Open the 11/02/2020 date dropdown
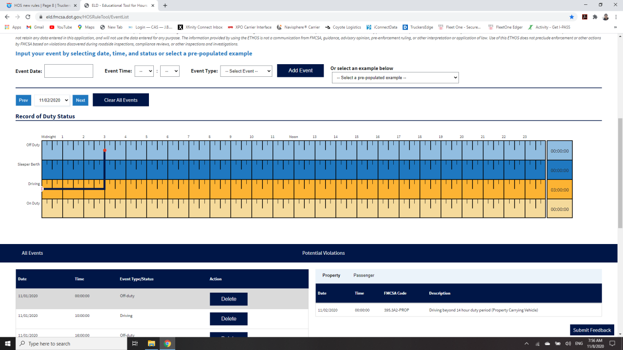Image resolution: width=623 pixels, height=350 pixels. tap(52, 100)
